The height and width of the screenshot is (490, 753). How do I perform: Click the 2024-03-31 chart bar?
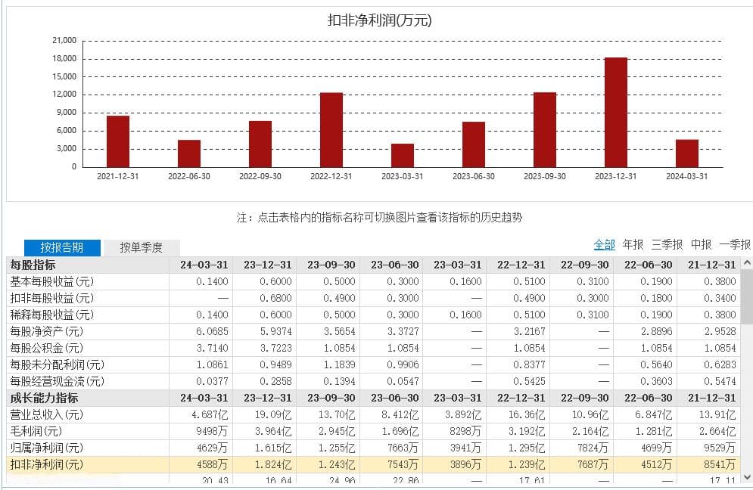[x=686, y=154]
